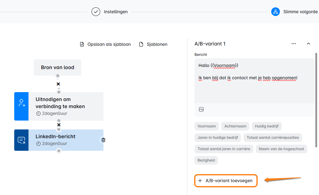This screenshot has width=319, height=195.
Task: Add a new A/B-variant
Action: click(x=226, y=181)
